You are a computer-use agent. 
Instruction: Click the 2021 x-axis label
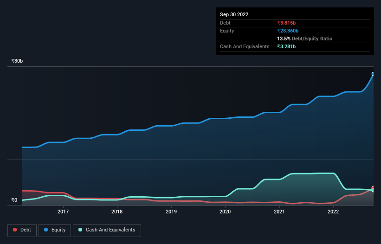click(279, 212)
